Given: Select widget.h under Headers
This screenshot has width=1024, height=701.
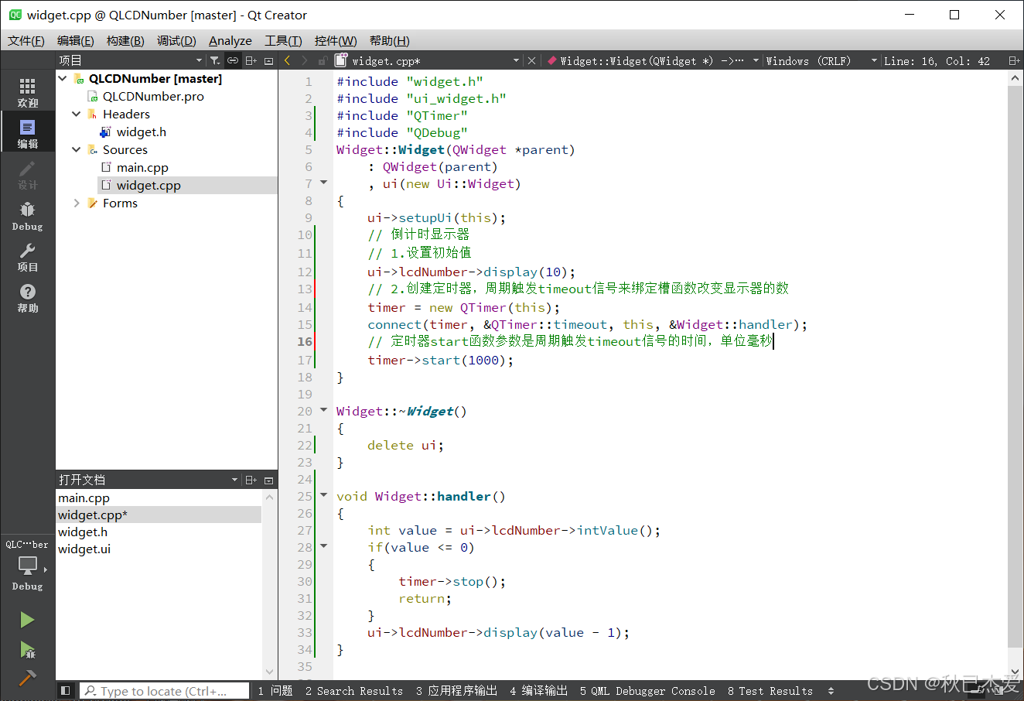Looking at the screenshot, I should click(142, 132).
